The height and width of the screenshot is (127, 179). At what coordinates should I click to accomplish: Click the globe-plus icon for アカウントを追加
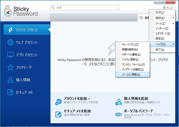coord(59,102)
